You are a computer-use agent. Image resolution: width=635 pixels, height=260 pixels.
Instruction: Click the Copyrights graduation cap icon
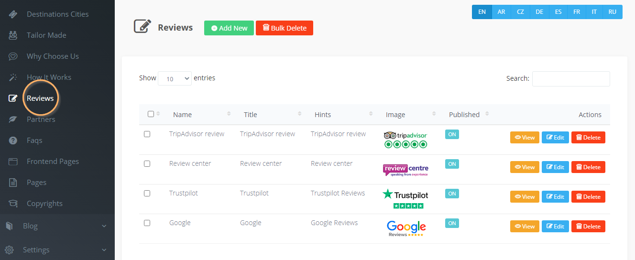13,204
